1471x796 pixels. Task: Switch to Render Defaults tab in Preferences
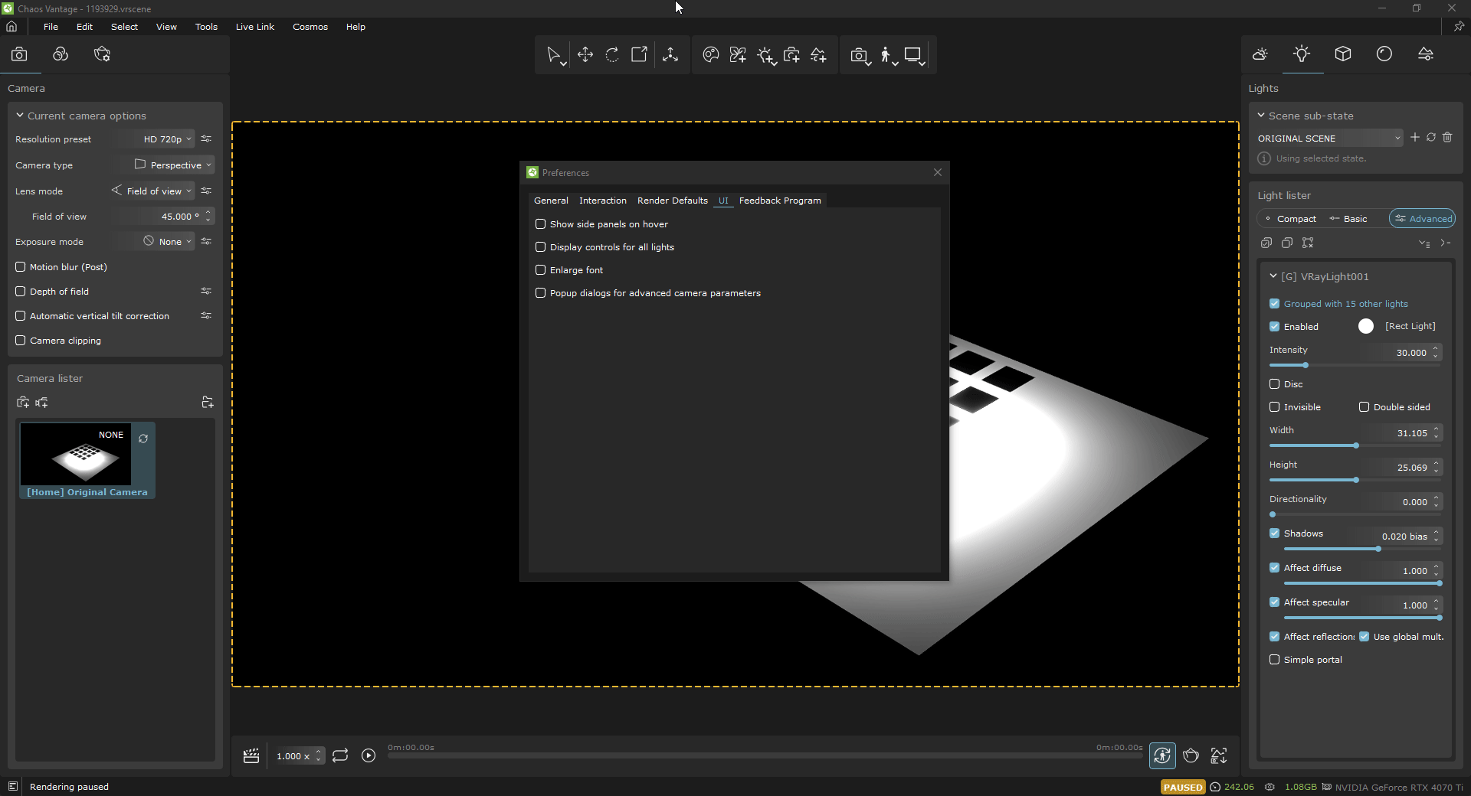[673, 201]
